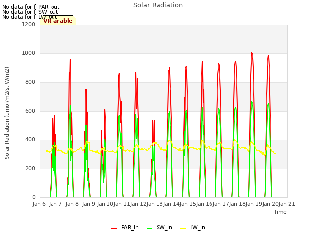Click the Jan 21 x-axis tick label

[287, 204]
